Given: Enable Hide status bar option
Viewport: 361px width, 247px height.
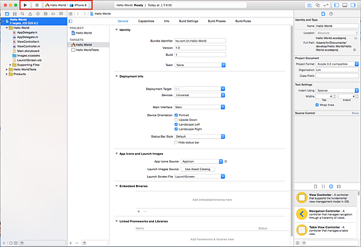Looking at the screenshot, I should coord(176,142).
